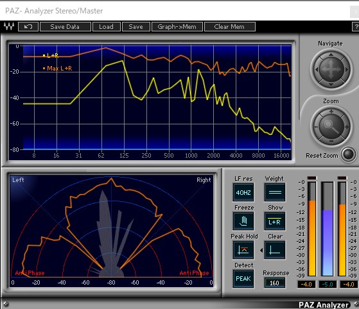The height and width of the screenshot is (309, 359).
Task: Click the Right label in stereo display
Action: 204,180
